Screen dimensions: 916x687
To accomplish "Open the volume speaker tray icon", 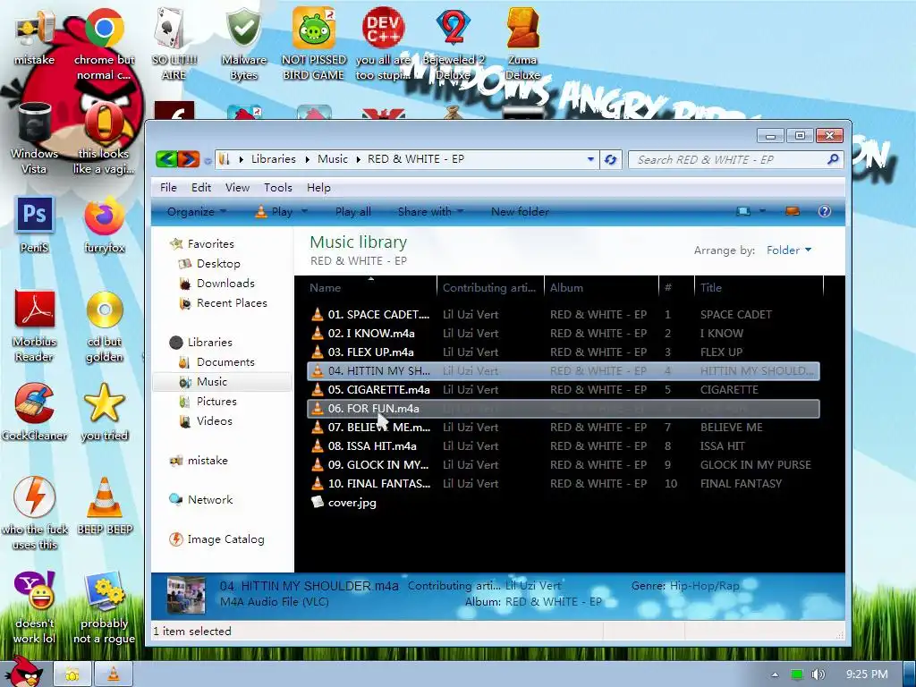I will pos(818,674).
